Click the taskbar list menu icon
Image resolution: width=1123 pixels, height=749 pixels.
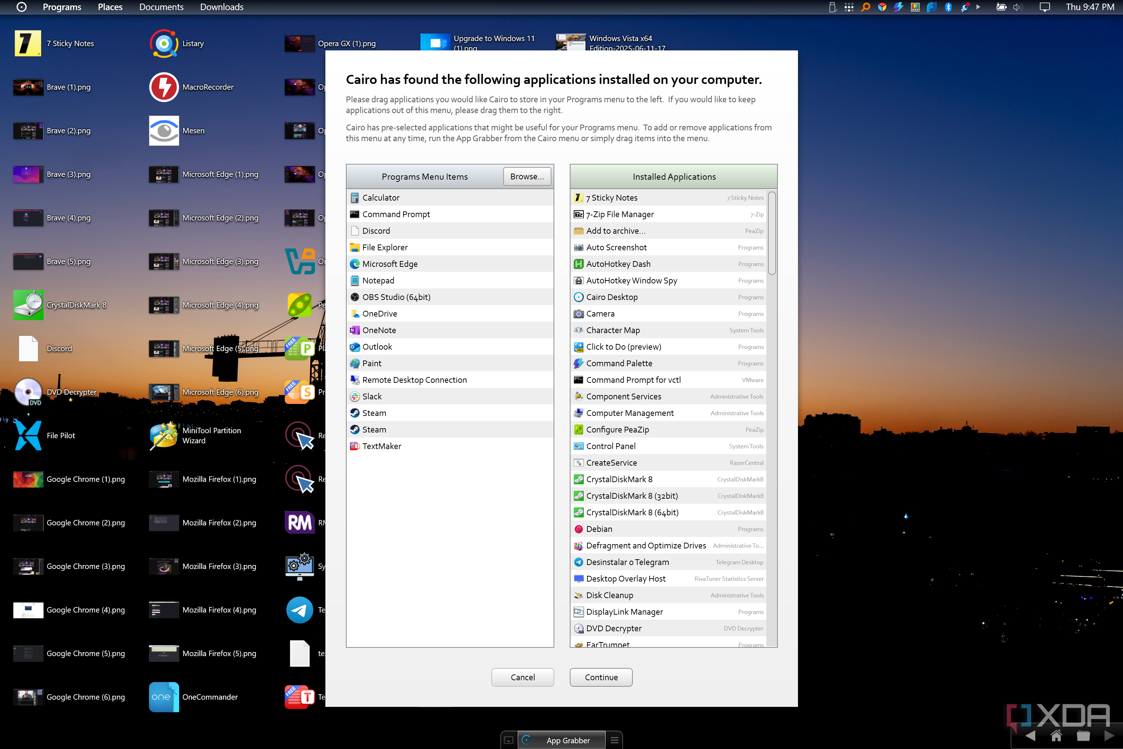click(x=614, y=740)
